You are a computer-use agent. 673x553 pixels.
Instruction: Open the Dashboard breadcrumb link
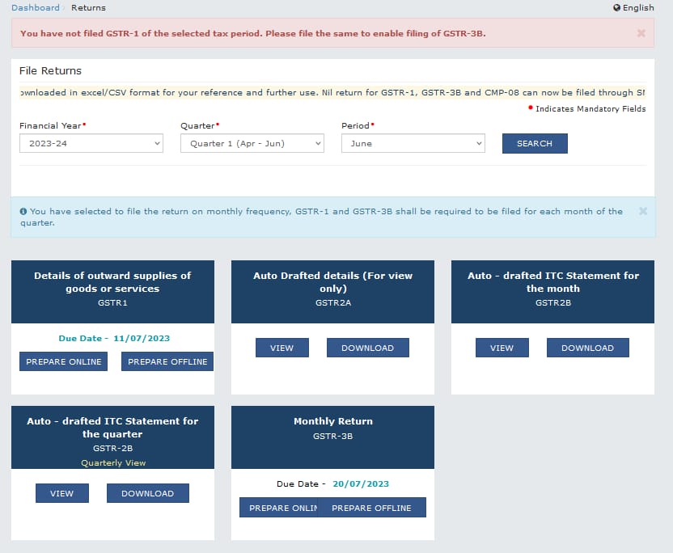point(36,7)
